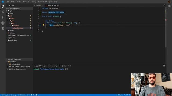Click the editor vertical scrollbar
The image size is (172, 96).
coord(166,27)
